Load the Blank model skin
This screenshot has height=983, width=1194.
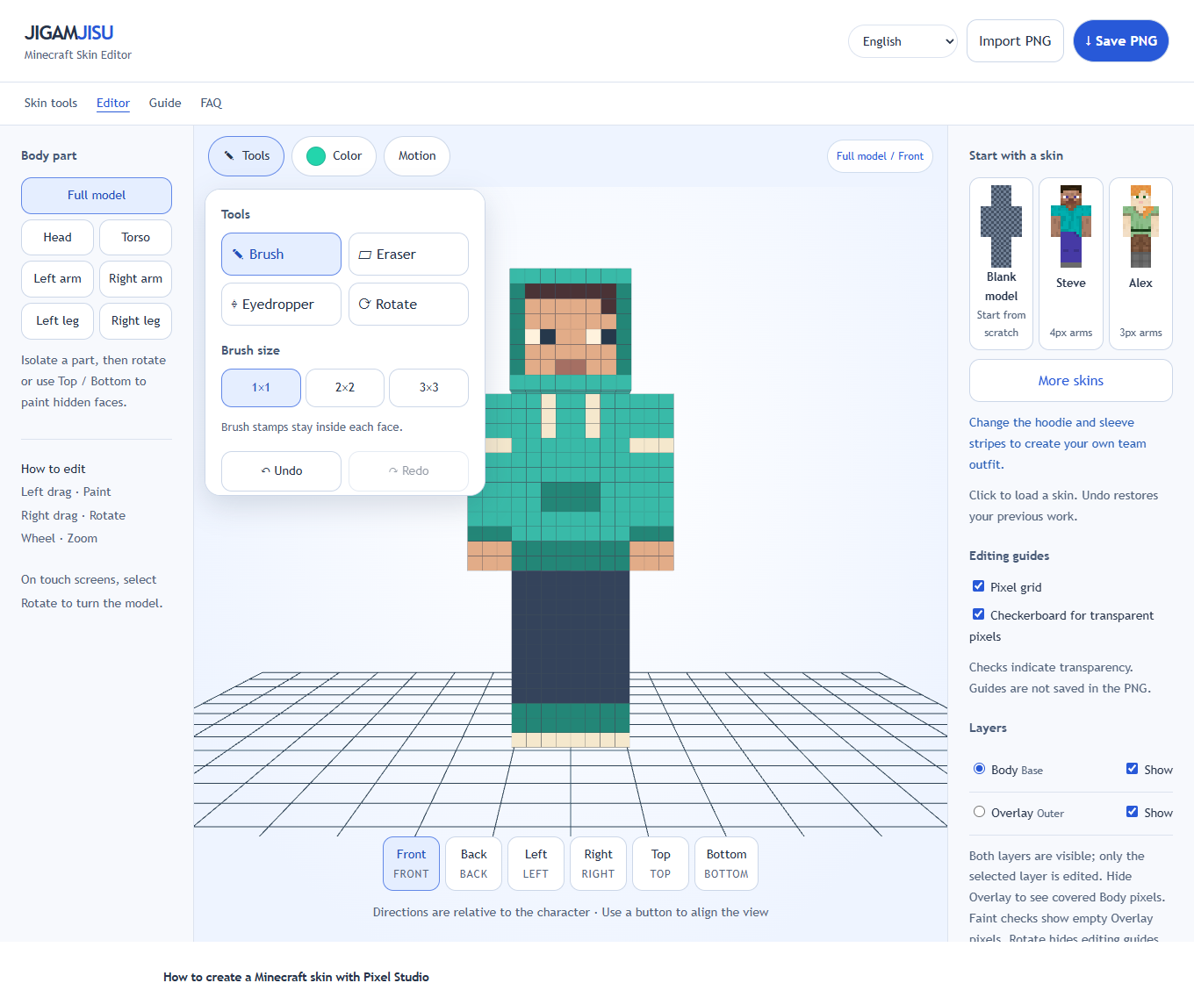coord(1001,263)
